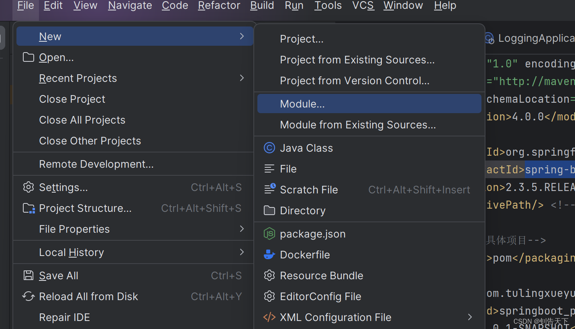
Task: Click the Directory folder icon
Action: (269, 211)
